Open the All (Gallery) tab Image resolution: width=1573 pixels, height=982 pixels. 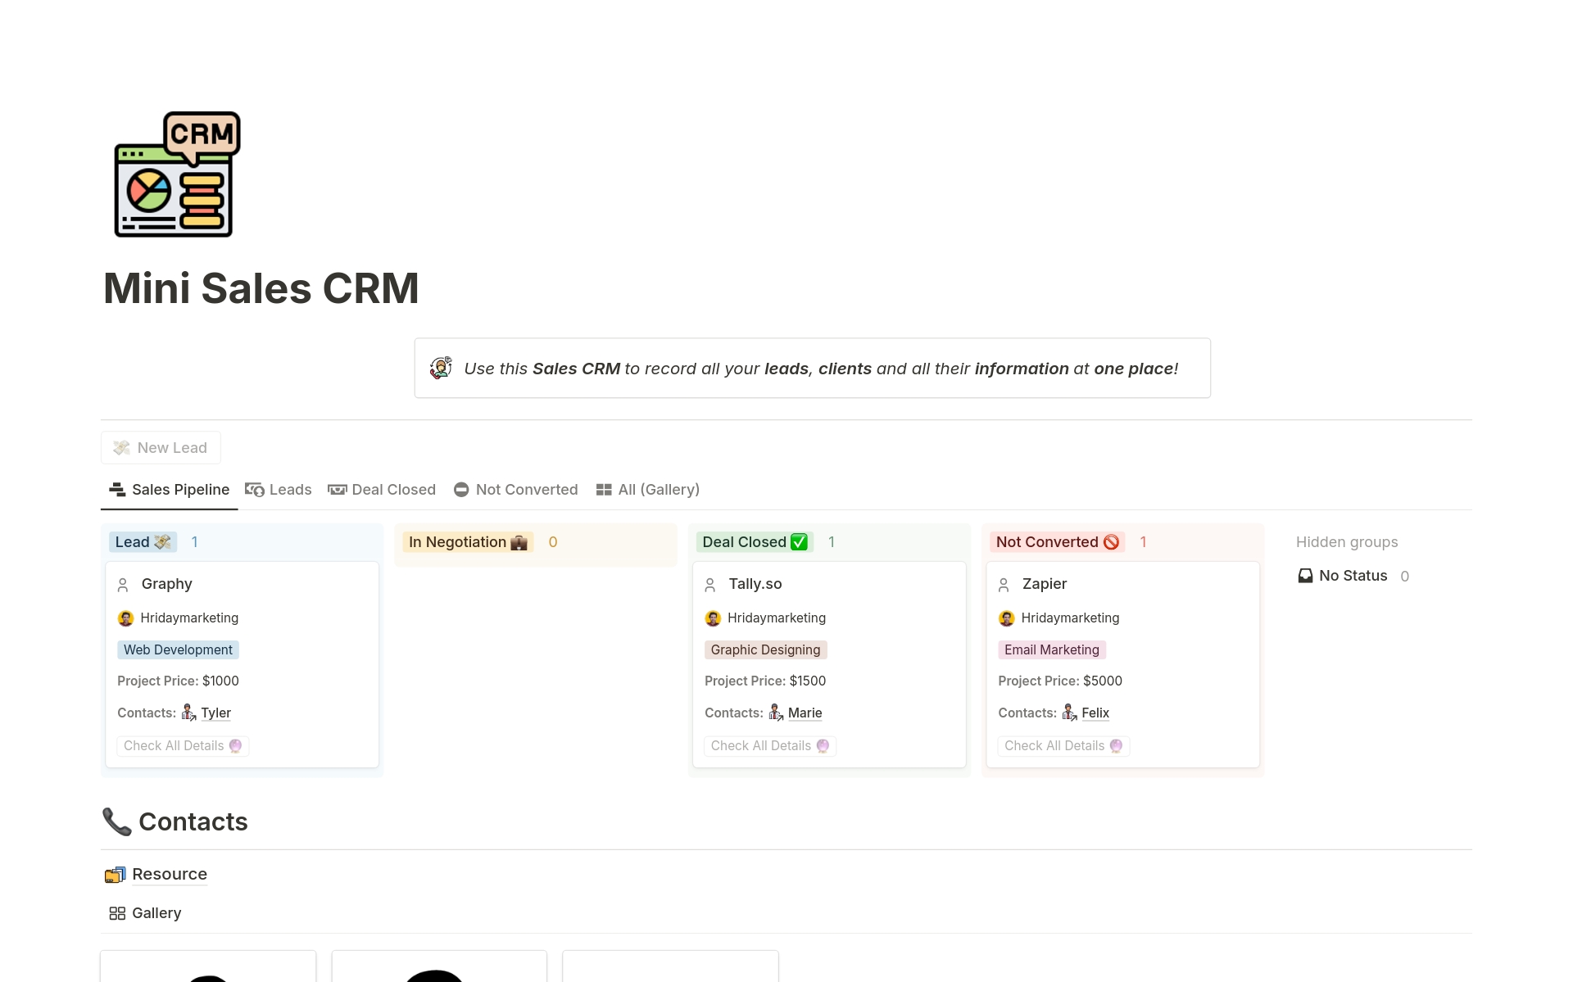point(647,490)
